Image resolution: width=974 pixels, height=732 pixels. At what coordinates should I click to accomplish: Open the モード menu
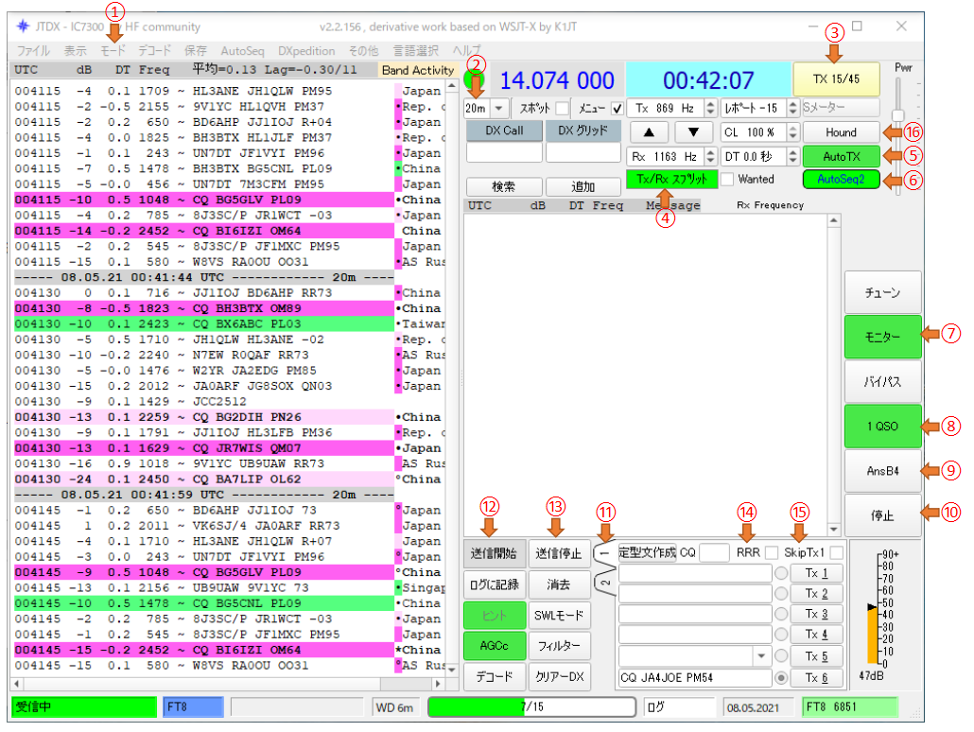pos(113,51)
